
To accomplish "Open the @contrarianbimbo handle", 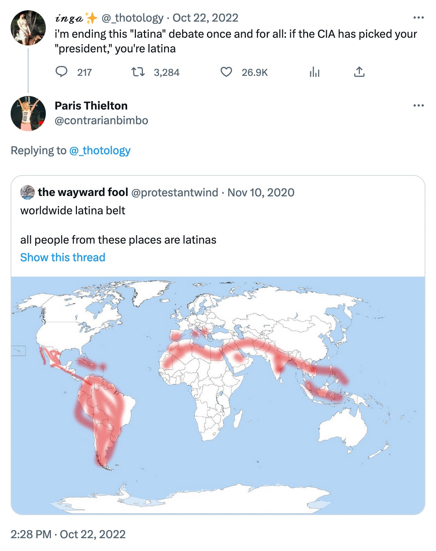I will tap(101, 121).
